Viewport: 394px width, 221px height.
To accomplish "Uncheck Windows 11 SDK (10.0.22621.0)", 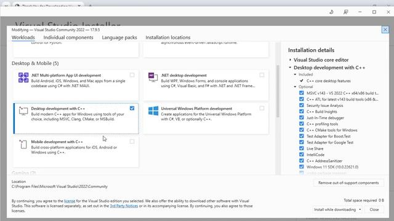I will coord(302,166).
